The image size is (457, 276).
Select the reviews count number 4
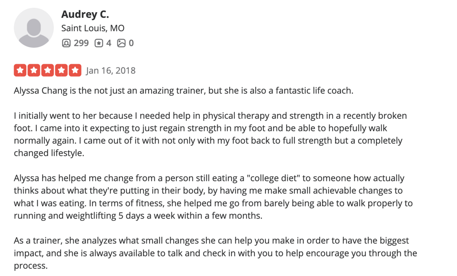[109, 43]
